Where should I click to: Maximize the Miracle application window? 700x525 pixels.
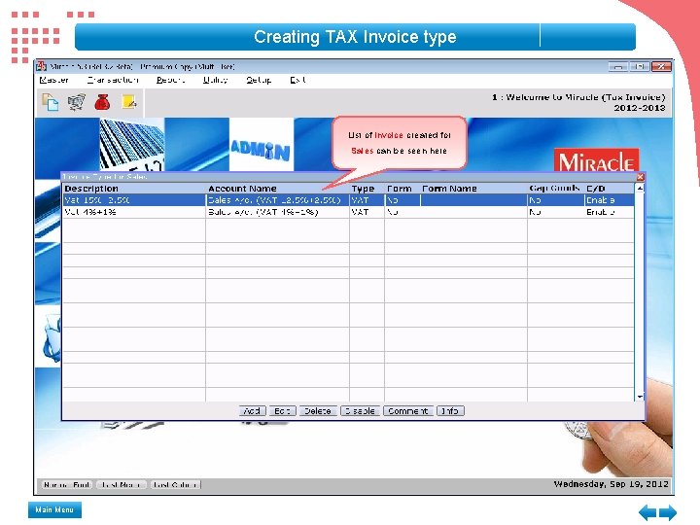[640, 66]
